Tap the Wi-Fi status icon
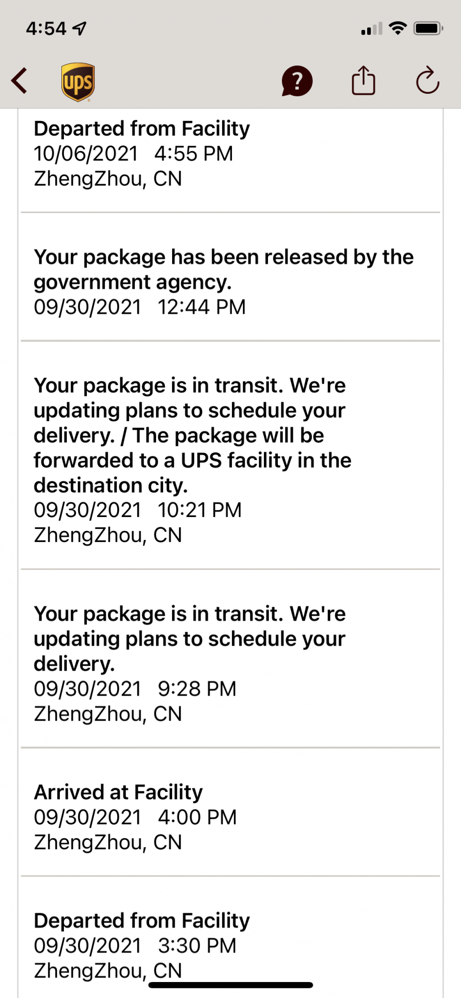461x998 pixels. (x=398, y=28)
